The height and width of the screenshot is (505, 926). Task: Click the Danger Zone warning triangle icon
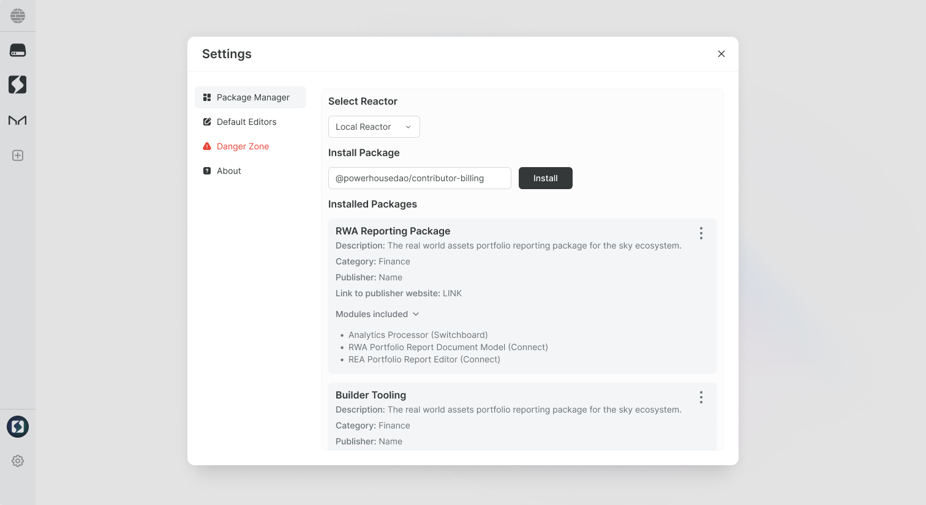pos(206,146)
